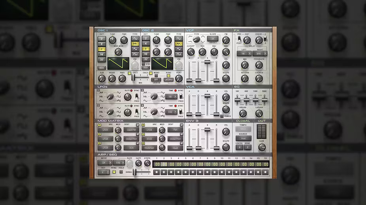366x205 pixels.
Task: Click the LFO 1 rate knob
Action: click(127, 97)
